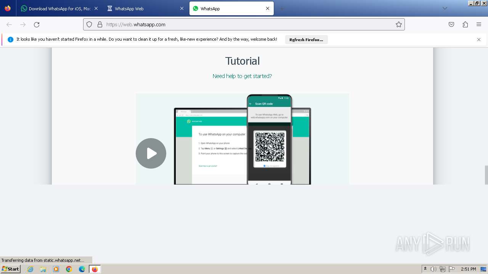Screen dimensions: 488x274
Task: Open the Windows Start menu
Action: pyautogui.click(x=10, y=269)
